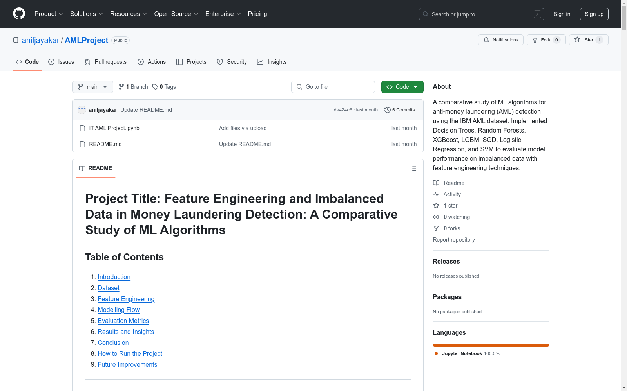The width and height of the screenshot is (627, 391).
Task: Expand the Resources menu
Action: click(x=128, y=14)
